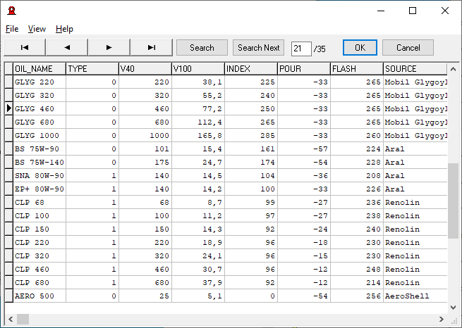Click the vertical scrollbar thumb
This screenshot has width=462, height=328.
click(x=454, y=201)
